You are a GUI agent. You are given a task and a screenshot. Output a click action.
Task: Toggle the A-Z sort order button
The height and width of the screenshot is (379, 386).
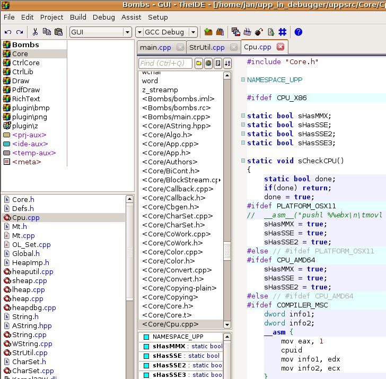click(227, 64)
